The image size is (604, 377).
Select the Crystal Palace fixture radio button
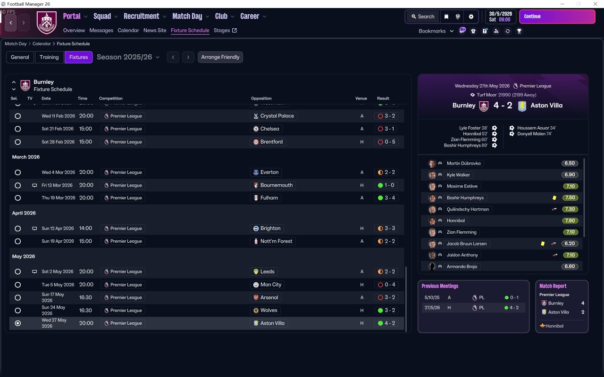(x=18, y=116)
